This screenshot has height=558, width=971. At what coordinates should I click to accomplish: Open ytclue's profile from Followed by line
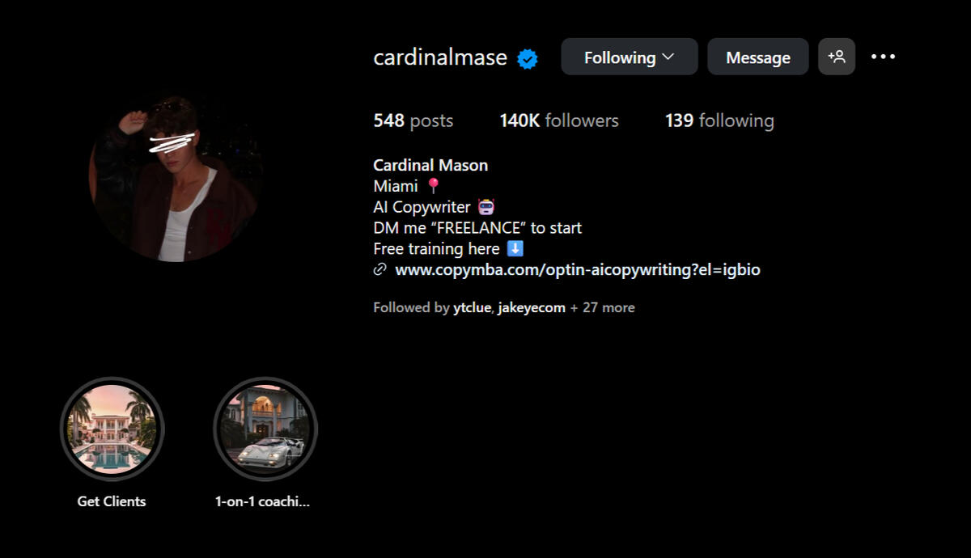[x=472, y=307]
